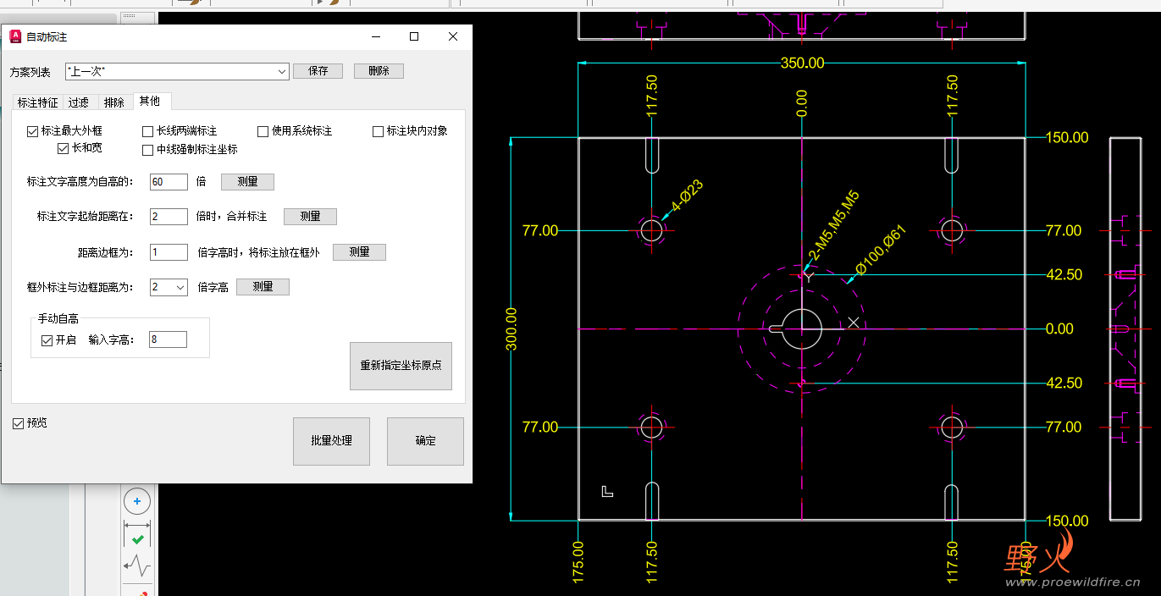
Task: Click the center bore circle in the drawing
Action: point(802,328)
